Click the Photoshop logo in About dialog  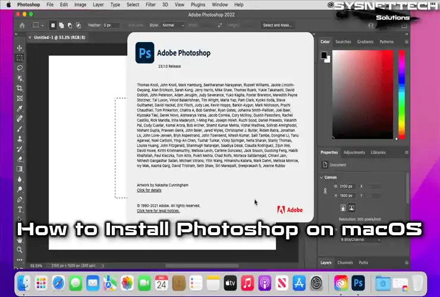(145, 53)
